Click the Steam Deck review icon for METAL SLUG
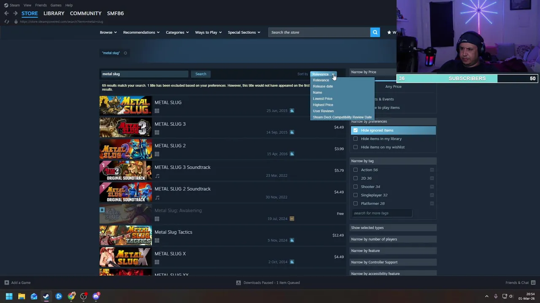 point(292,111)
